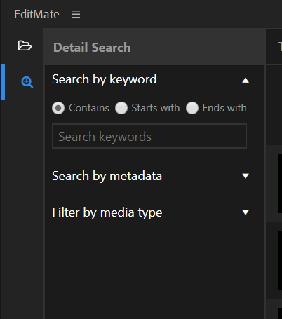The width and height of the screenshot is (282, 319).
Task: Click the Search by keyword section title
Action: (x=105, y=79)
